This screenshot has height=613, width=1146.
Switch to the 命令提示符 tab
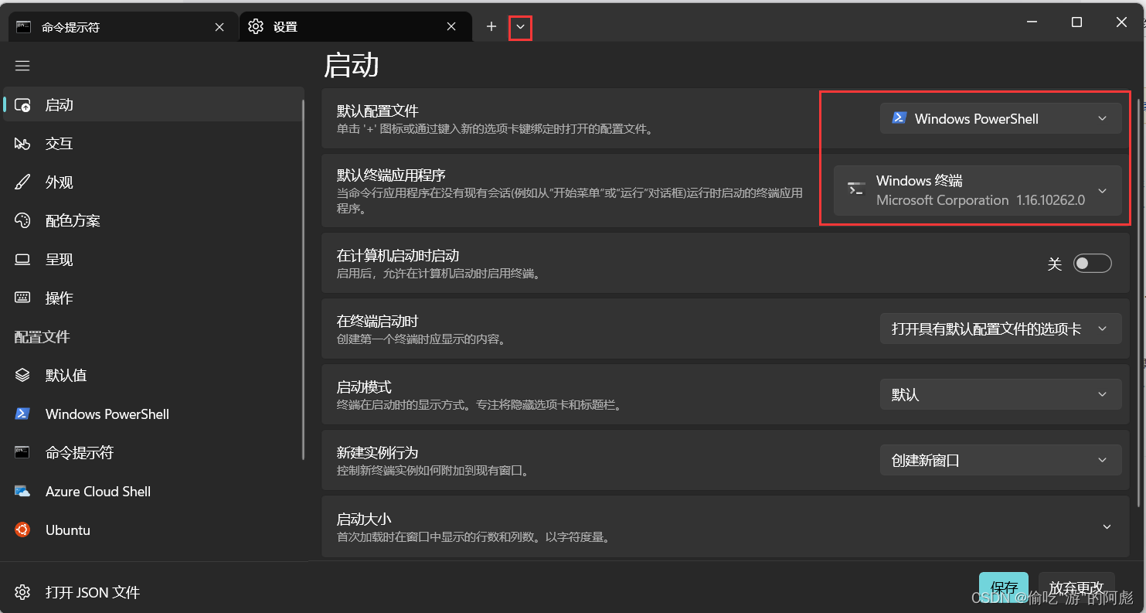pos(122,27)
